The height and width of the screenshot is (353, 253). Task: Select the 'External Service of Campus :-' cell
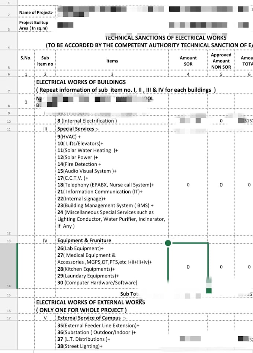112,318
